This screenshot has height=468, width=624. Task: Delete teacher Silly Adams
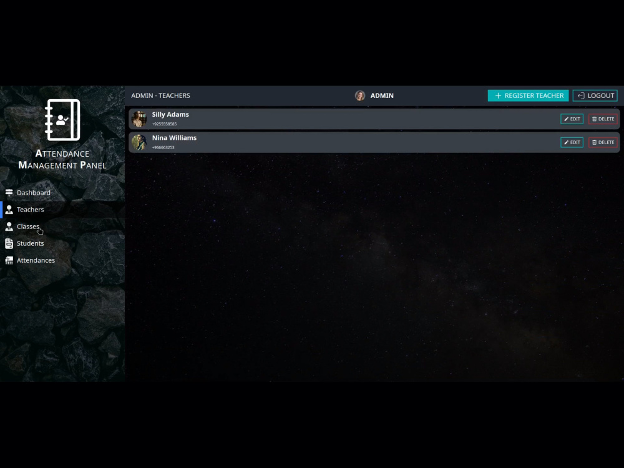click(x=603, y=119)
